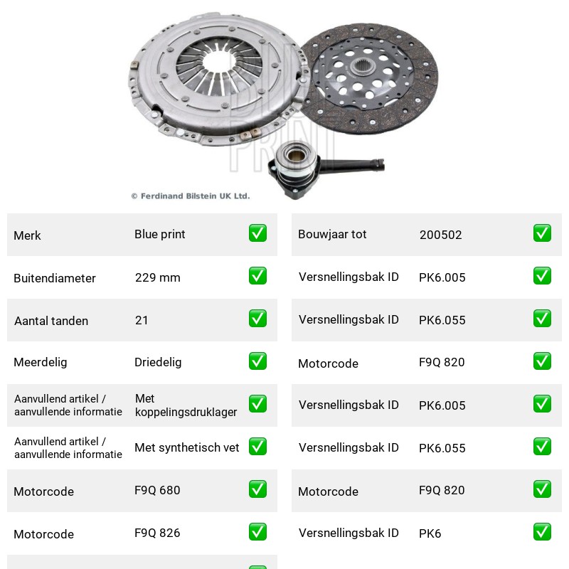The image size is (569, 569).
Task: Click the green check for Aantal tanden 21
Action: point(257,318)
